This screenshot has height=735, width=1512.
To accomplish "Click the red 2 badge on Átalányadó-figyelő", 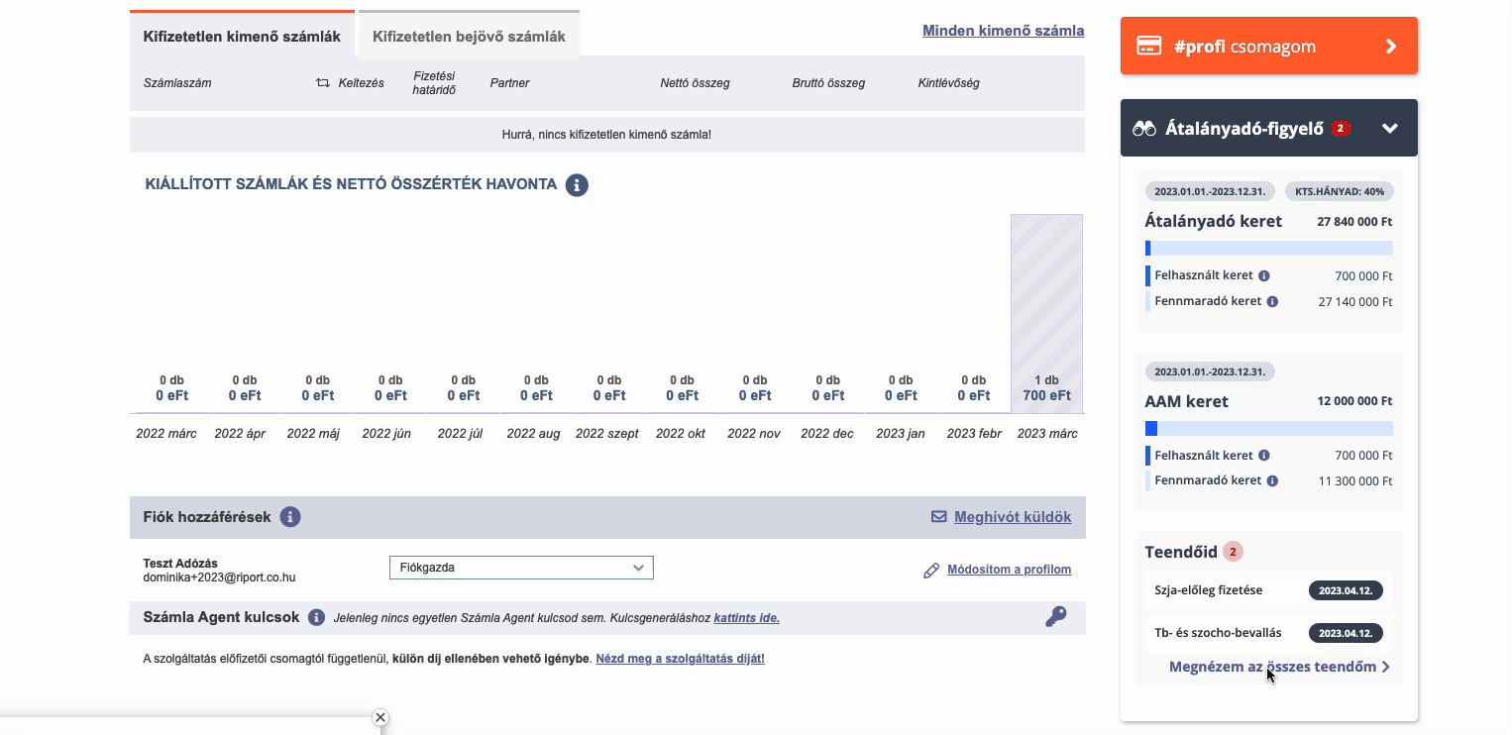I will 1341,128.
